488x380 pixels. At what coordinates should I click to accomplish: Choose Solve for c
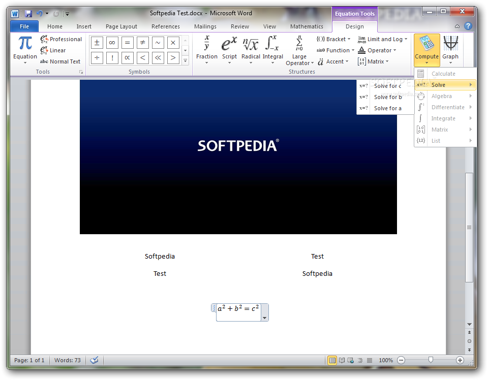385,86
